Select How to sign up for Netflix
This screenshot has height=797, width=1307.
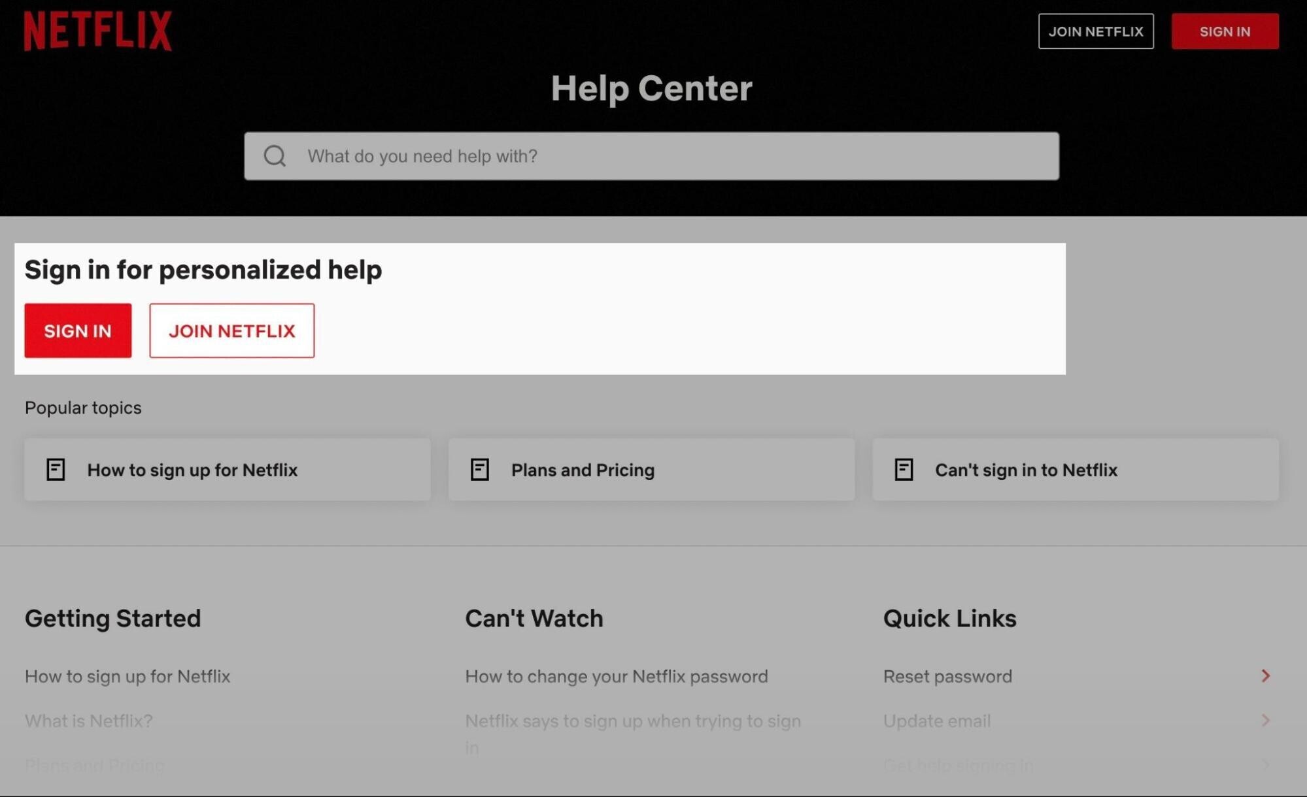tap(227, 468)
